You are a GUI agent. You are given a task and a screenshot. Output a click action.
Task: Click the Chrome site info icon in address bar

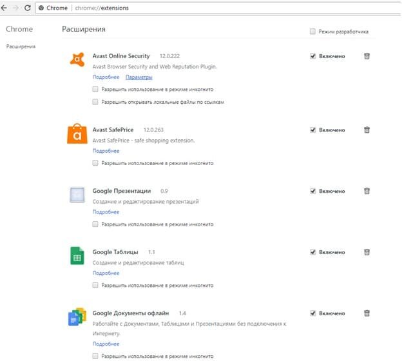coord(41,8)
